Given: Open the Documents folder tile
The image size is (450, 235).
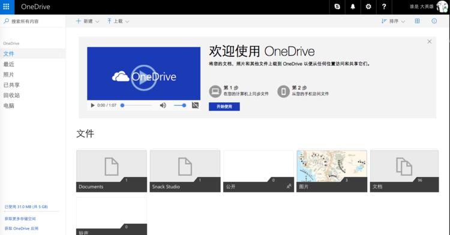Looking at the screenshot, I should (x=112, y=171).
